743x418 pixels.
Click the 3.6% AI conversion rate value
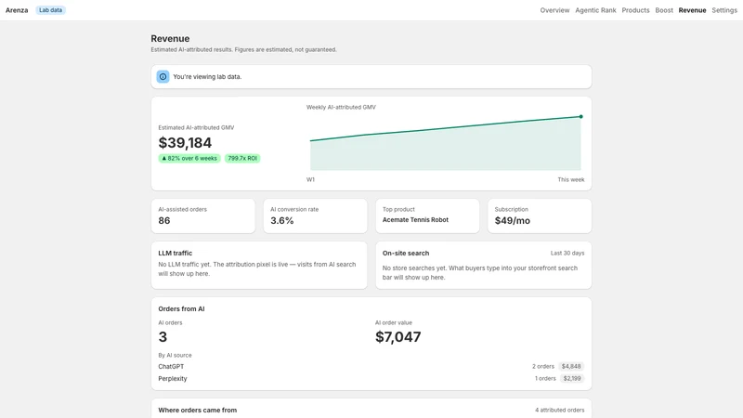[282, 220]
